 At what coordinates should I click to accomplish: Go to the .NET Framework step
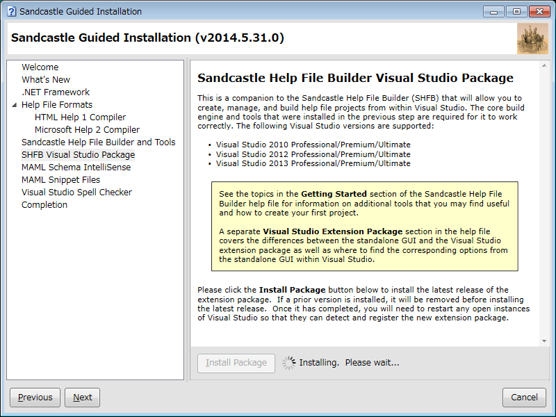pos(56,92)
